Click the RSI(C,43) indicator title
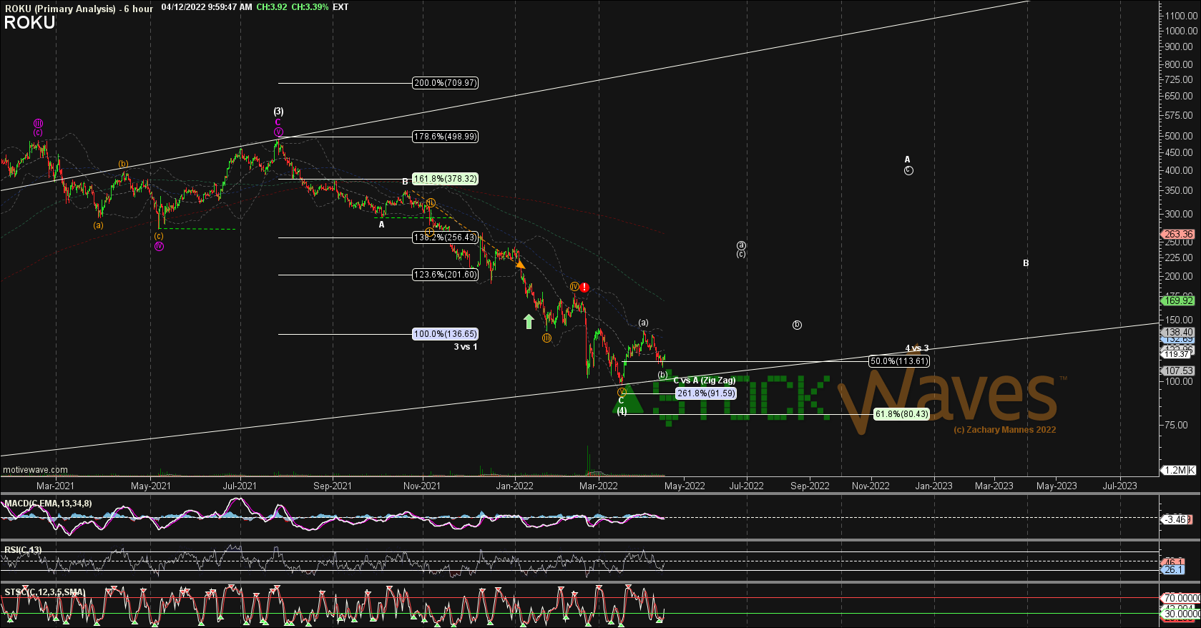The width and height of the screenshot is (1201, 628). coord(23,550)
